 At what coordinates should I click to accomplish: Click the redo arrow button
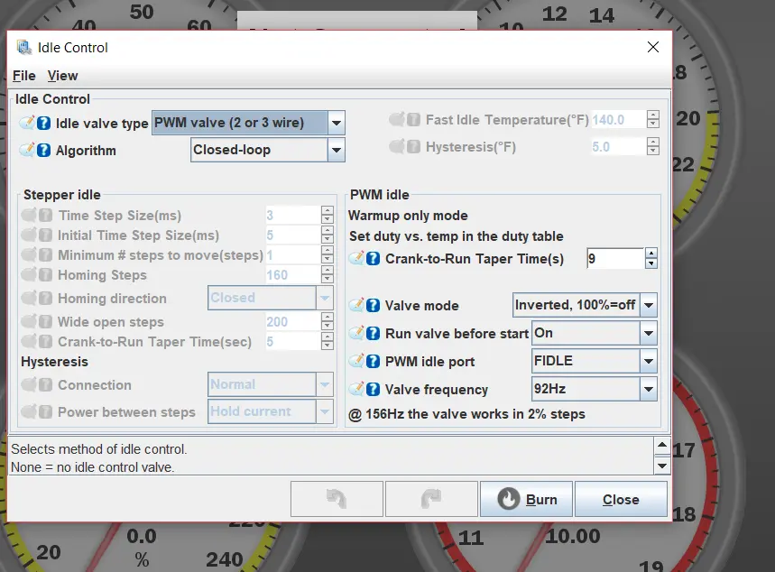click(x=431, y=499)
